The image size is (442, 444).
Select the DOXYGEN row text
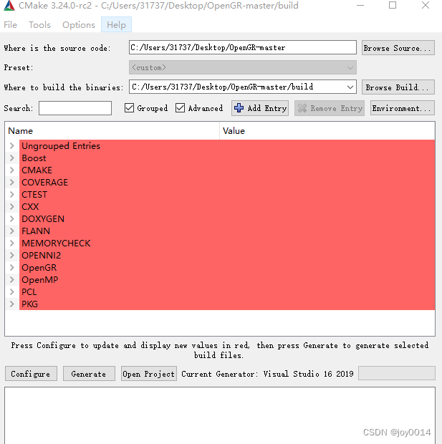coord(43,219)
